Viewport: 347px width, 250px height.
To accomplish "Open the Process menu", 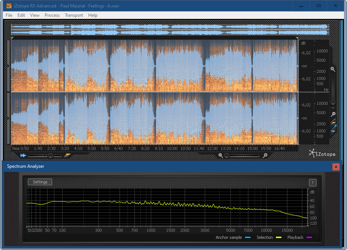I will tap(52, 15).
